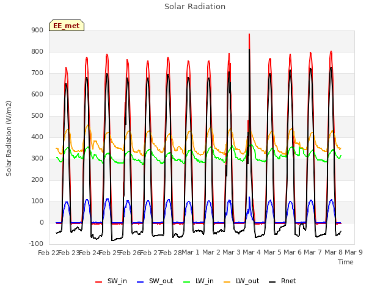391x293 pixels.
Task: Click the 300 y-axis tick label
Action: click(37, 159)
